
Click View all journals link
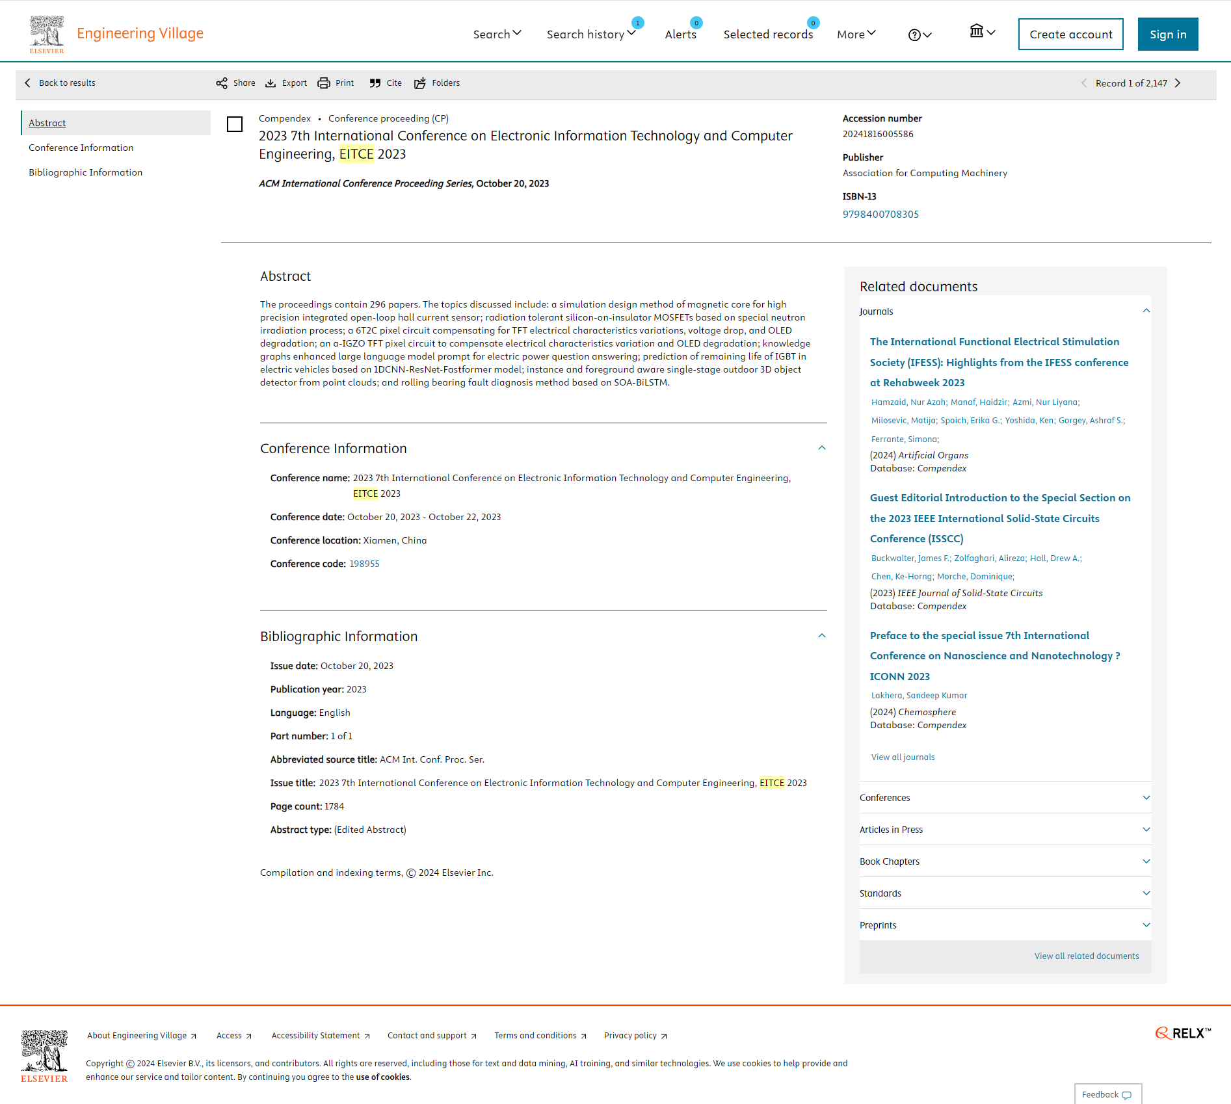[903, 757]
